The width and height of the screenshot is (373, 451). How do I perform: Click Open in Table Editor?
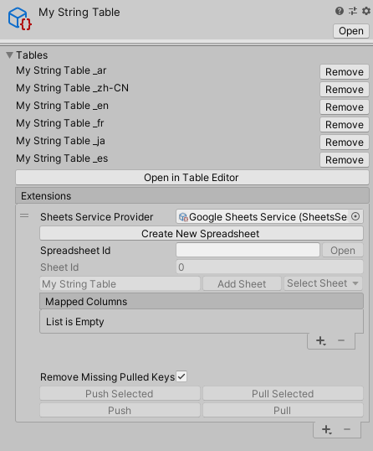(x=192, y=178)
